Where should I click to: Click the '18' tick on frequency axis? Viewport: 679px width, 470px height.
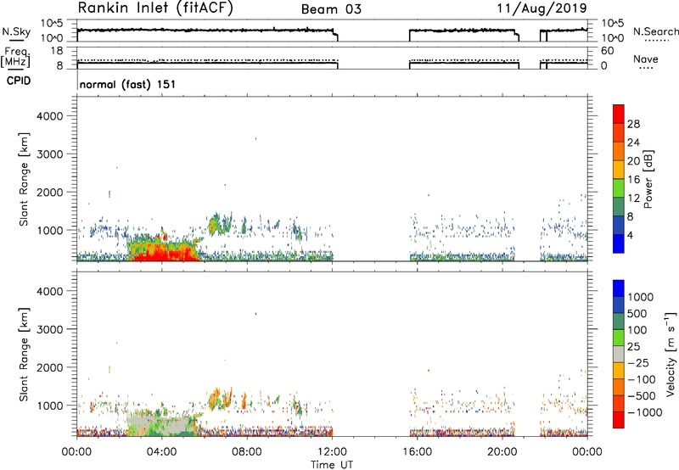57,51
